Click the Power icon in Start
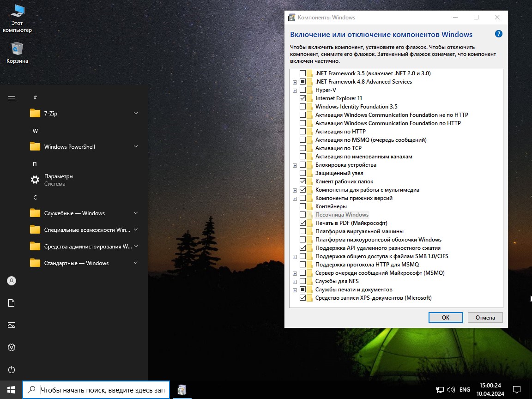 12,369
